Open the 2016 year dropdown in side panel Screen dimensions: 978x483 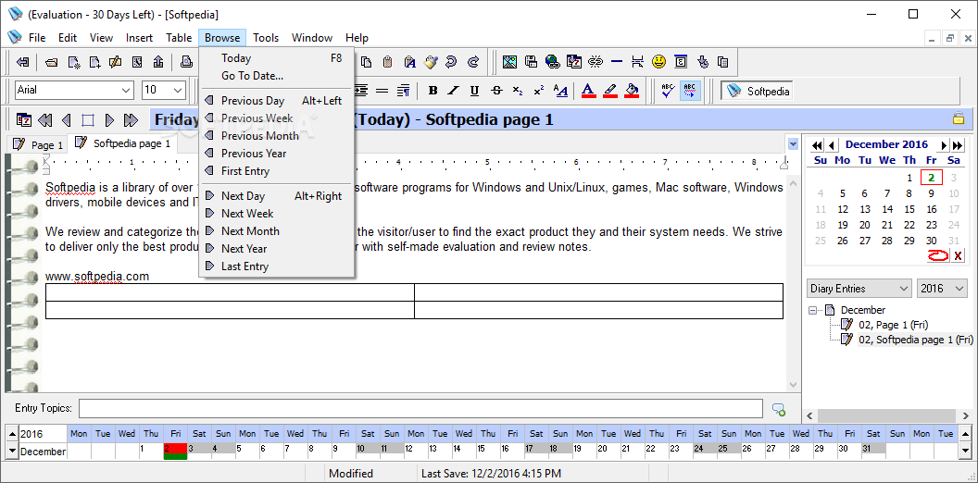(942, 289)
